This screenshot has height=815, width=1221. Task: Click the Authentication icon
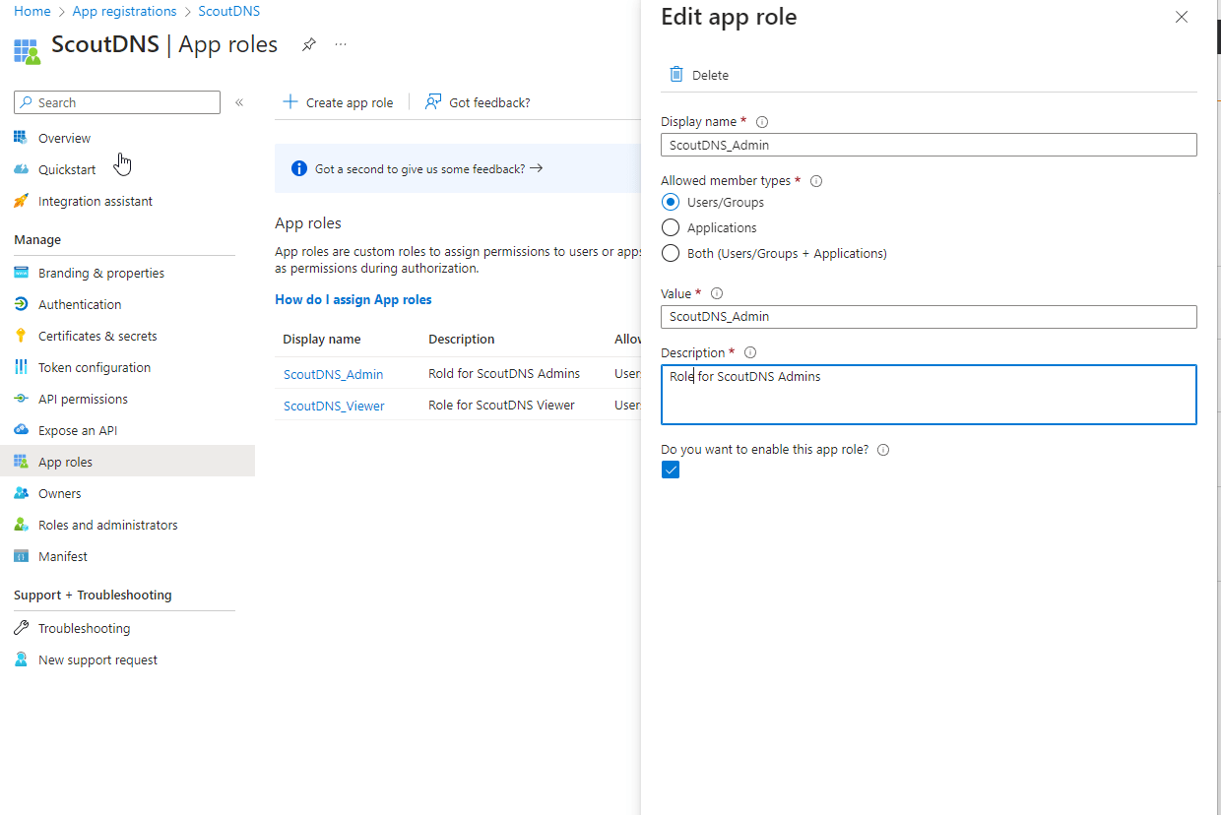tap(21, 304)
